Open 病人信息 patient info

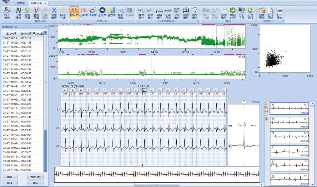[x=7, y=13]
